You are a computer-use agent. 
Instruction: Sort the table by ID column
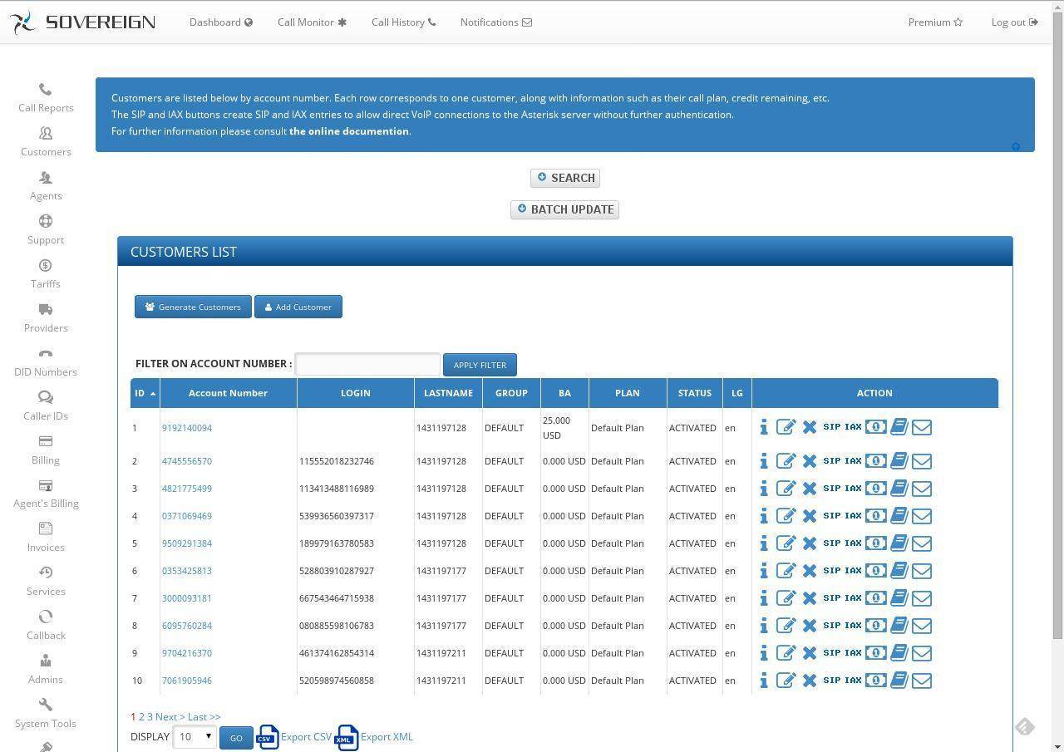coord(145,393)
